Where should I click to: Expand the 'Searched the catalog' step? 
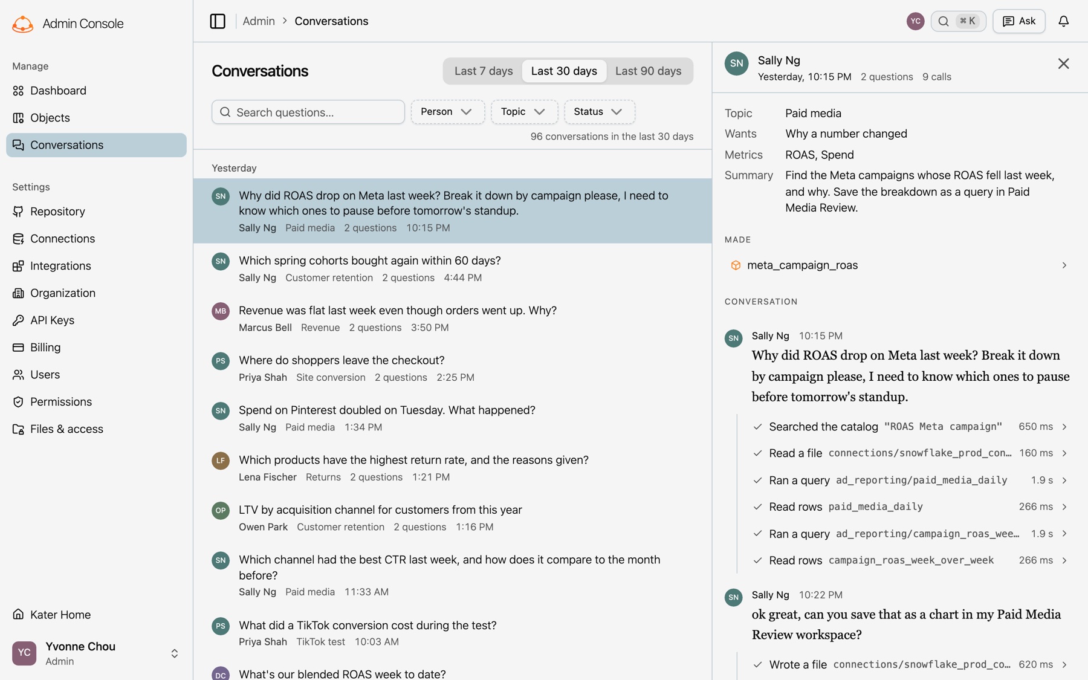pos(1064,427)
